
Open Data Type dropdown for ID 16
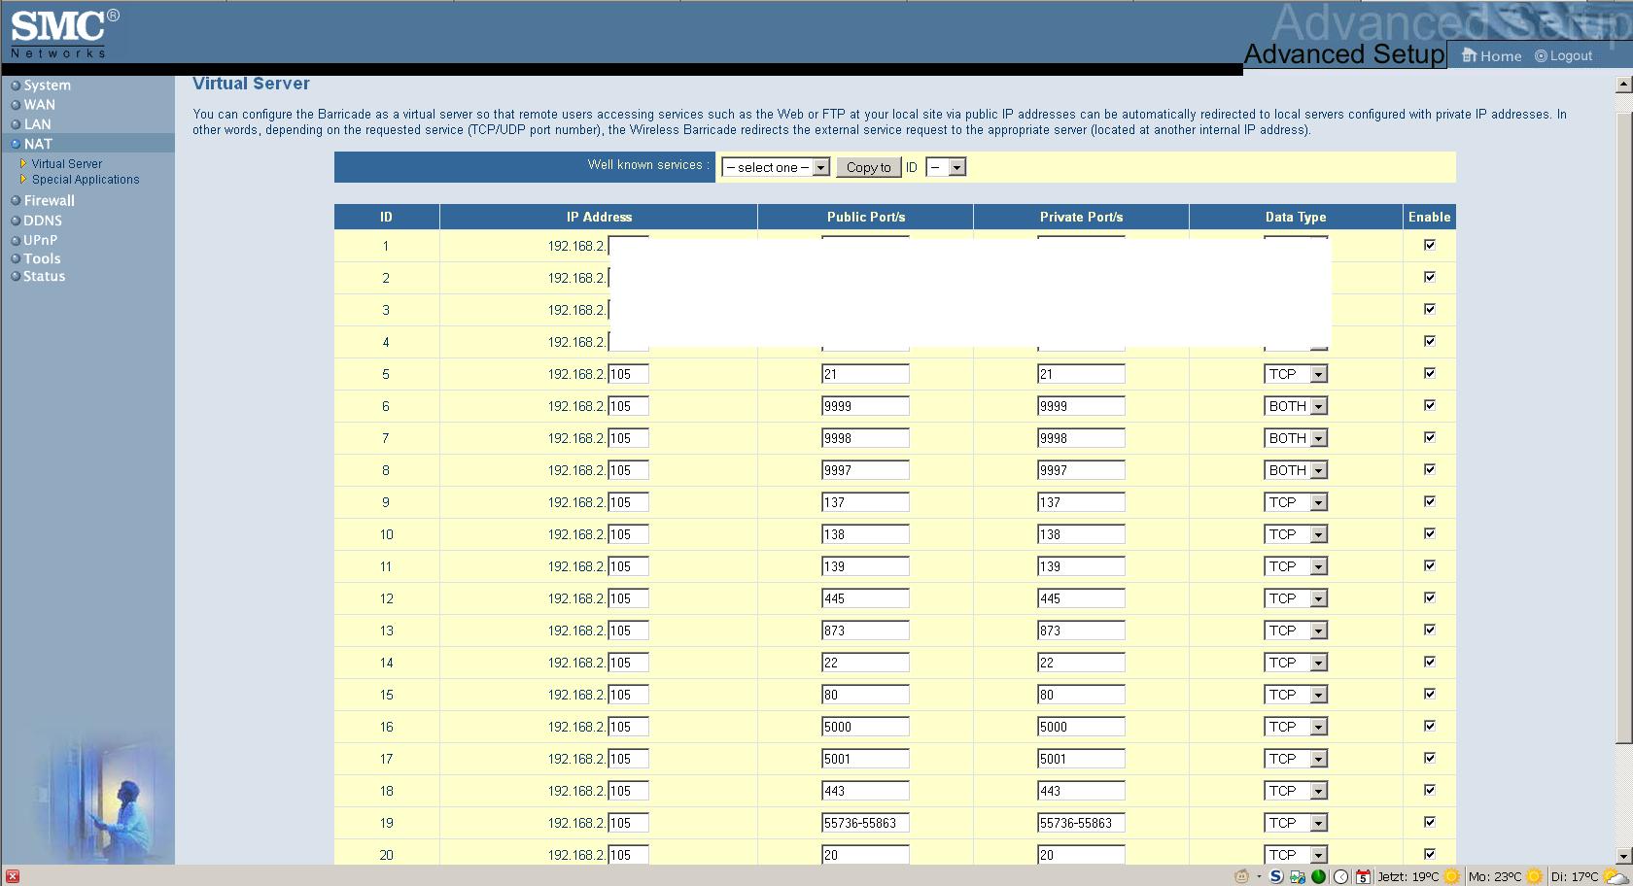point(1296,727)
